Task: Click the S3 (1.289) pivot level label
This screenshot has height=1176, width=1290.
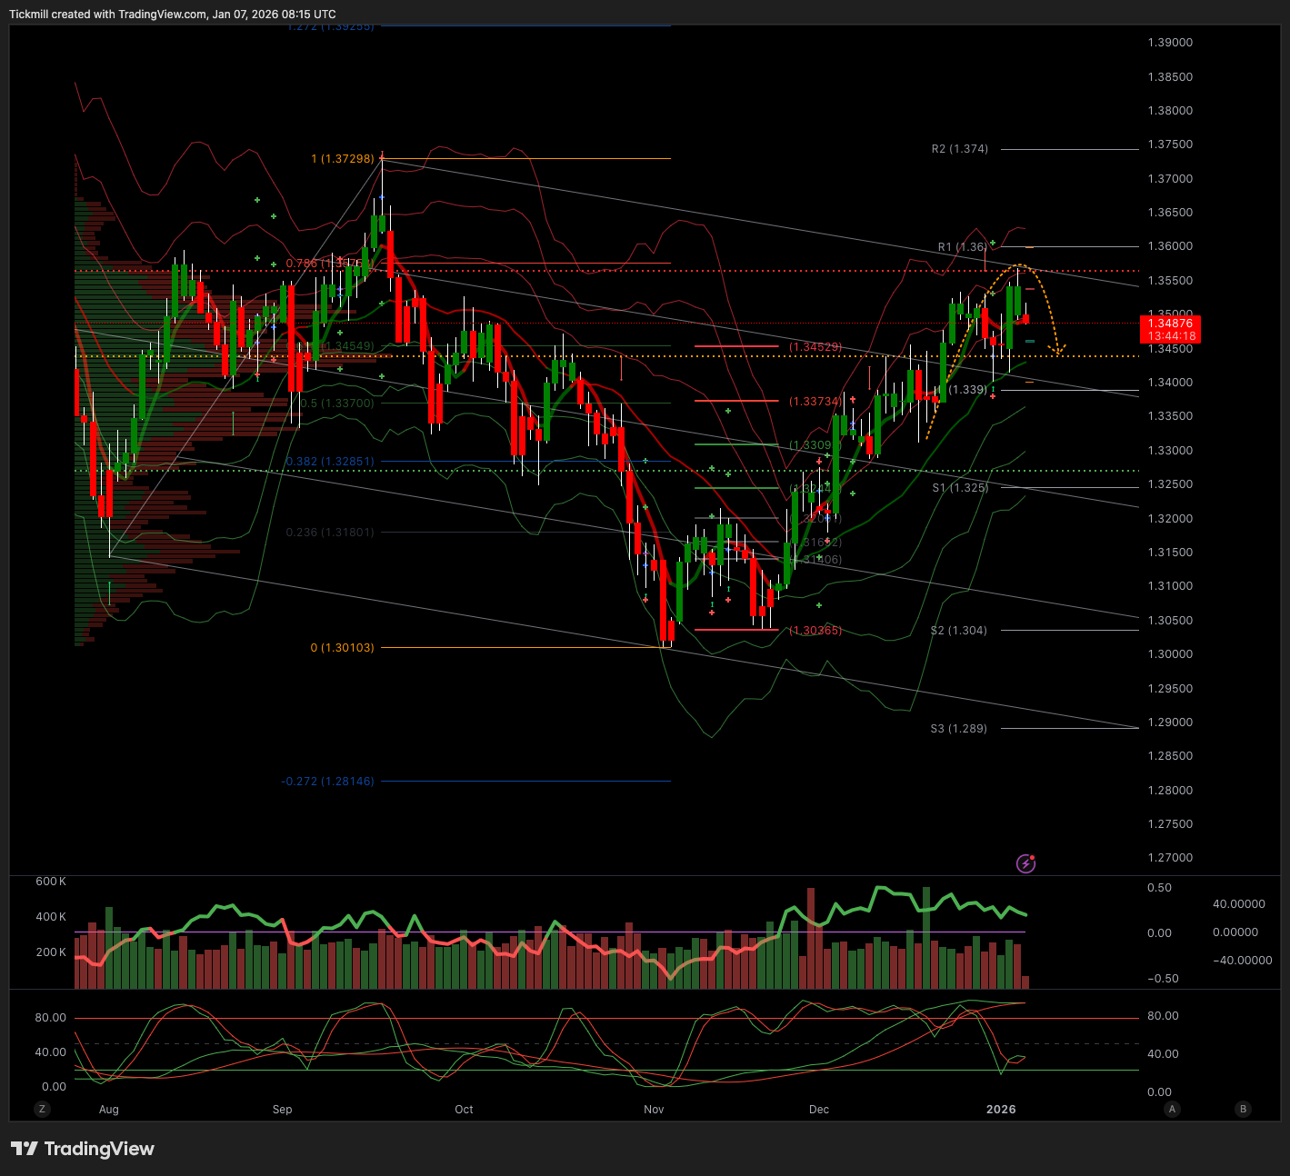Action: pyautogui.click(x=958, y=729)
